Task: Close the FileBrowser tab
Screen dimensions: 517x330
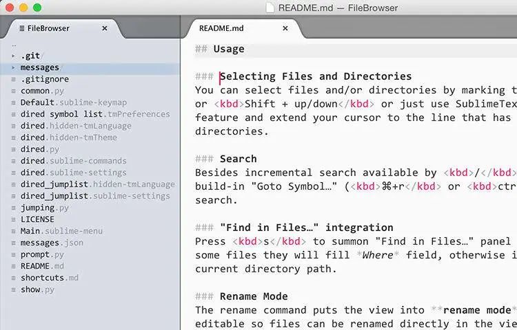Action: pos(105,28)
